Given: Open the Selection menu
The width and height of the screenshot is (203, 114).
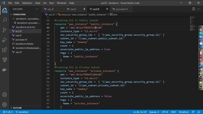Looking at the screenshot, I should pos(27,3).
